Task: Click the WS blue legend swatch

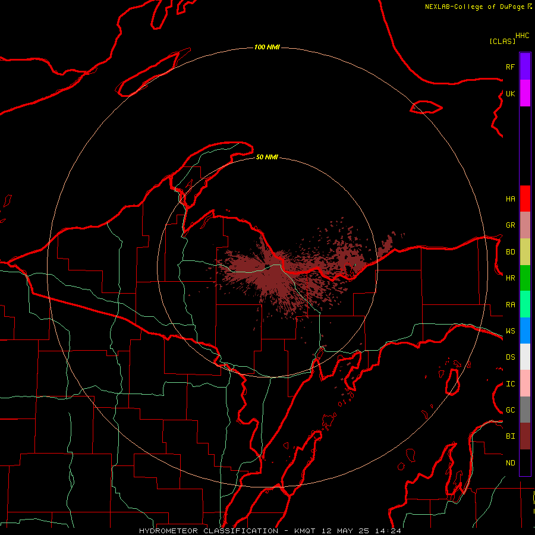Action: (x=525, y=331)
